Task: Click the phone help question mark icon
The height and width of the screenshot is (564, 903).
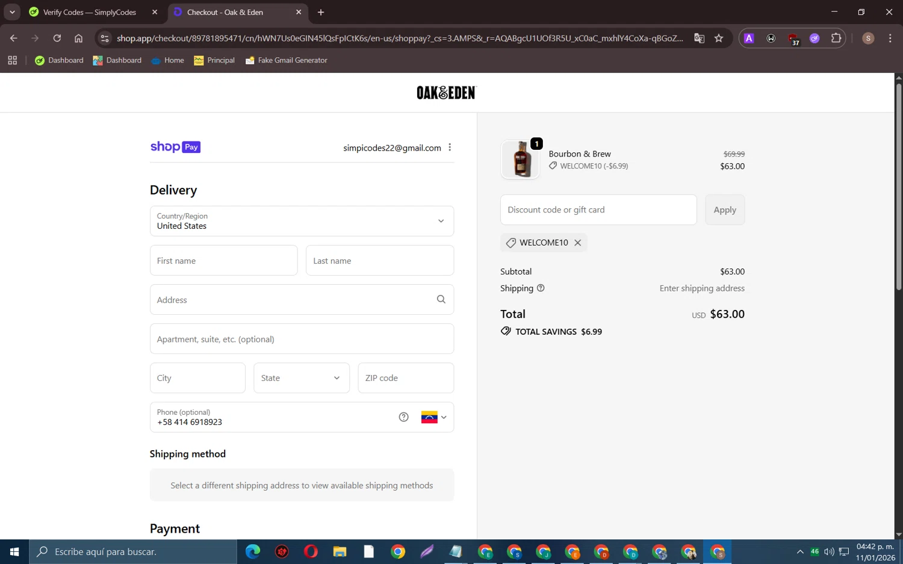Action: click(x=404, y=417)
